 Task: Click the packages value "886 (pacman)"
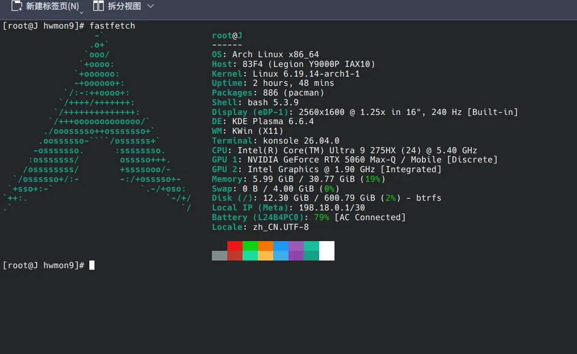(293, 93)
